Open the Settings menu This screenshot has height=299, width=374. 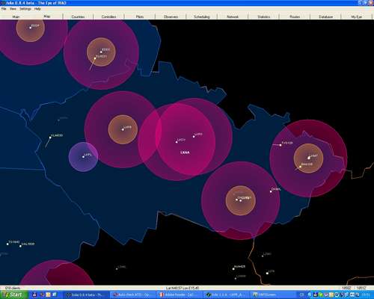pyautogui.click(x=25, y=9)
